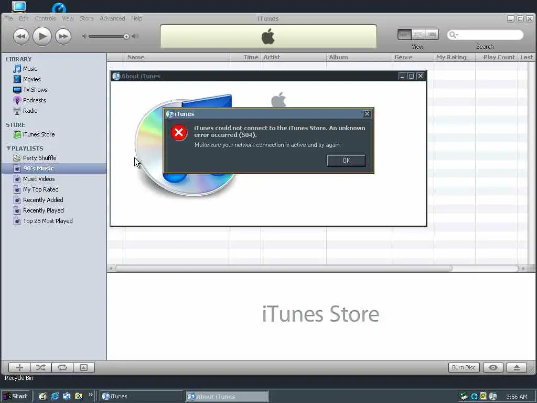The image size is (537, 403).
Task: Click the eject disc button
Action: click(517, 367)
